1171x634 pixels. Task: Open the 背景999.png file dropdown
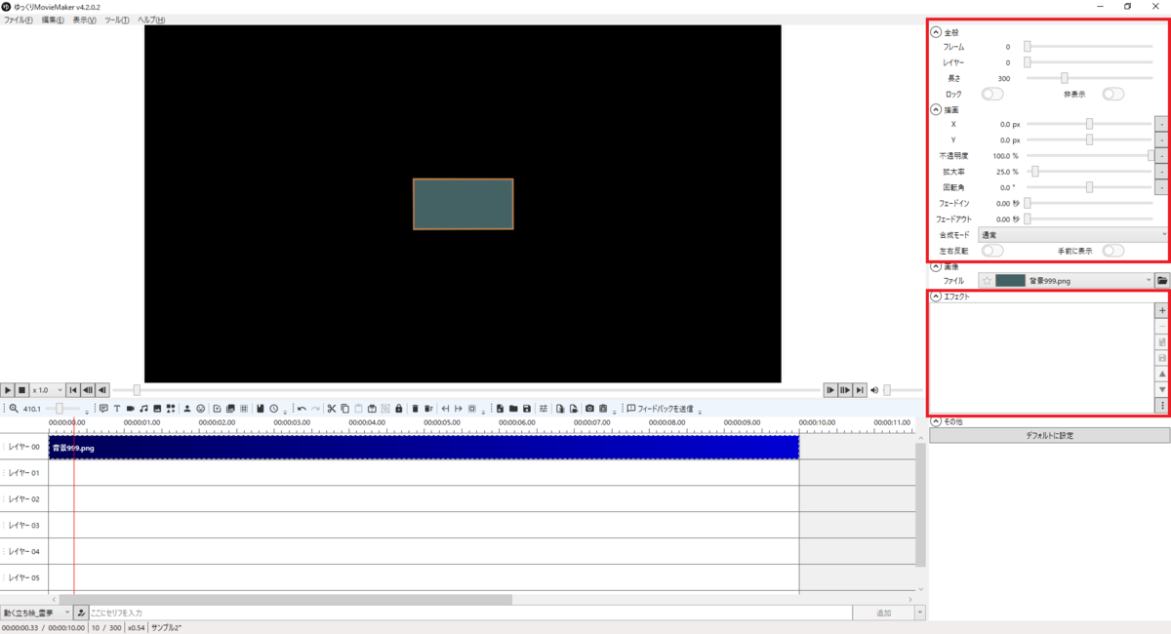pos(1067,280)
